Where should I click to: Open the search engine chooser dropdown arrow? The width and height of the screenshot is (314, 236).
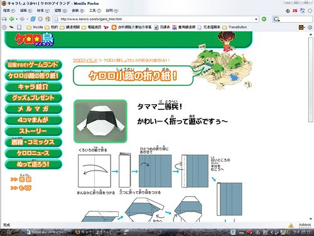coord(279,20)
